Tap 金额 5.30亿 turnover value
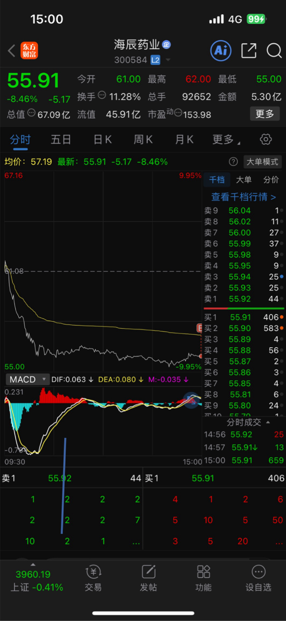 (266, 97)
